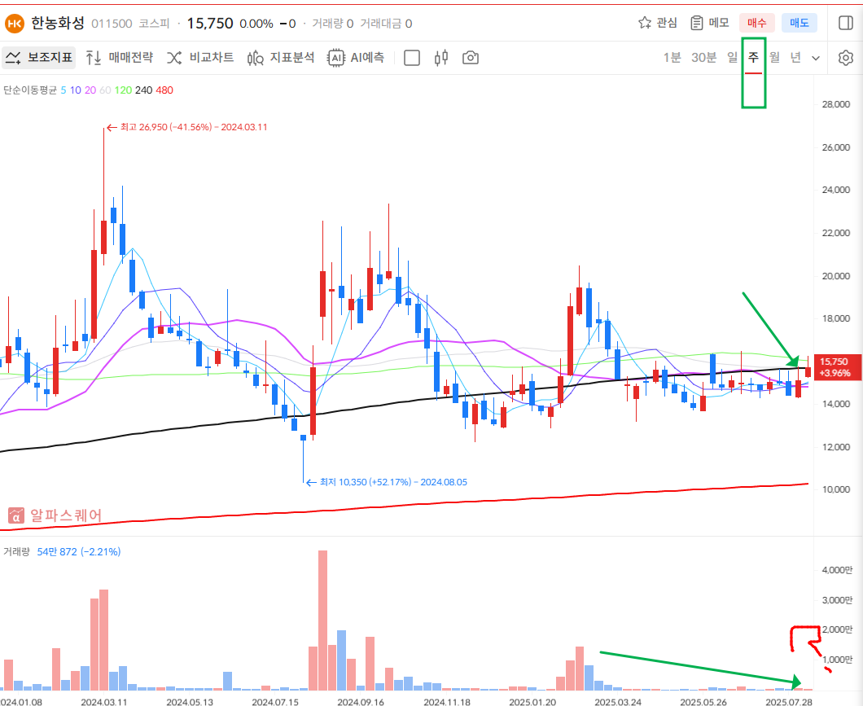Capture chart with camera icon
This screenshot has width=863, height=706.
(x=470, y=58)
